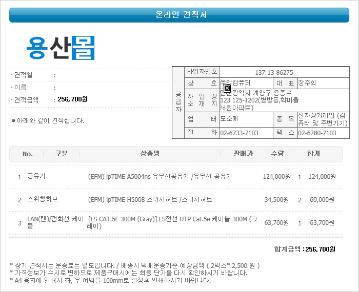Click row total 69,000원
This screenshot has width=359, height=292.
(x=322, y=200)
